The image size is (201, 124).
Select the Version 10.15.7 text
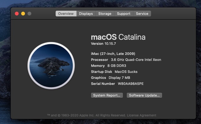point(103,44)
